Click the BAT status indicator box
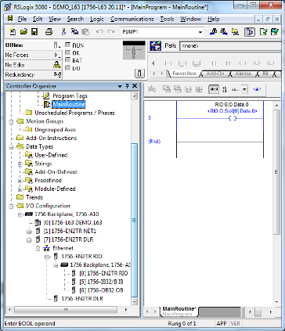Viewport: 285px width, 331px height. pyautogui.click(x=67, y=60)
